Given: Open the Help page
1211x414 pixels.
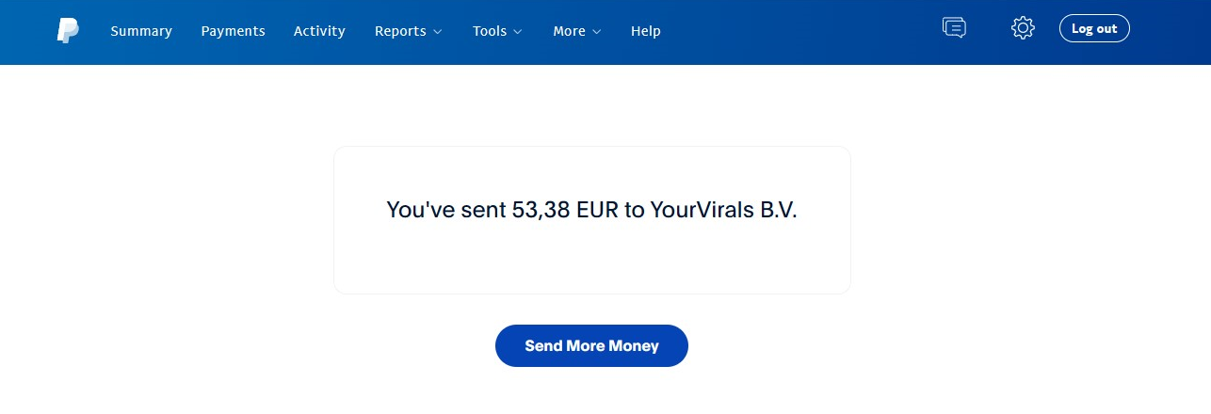Looking at the screenshot, I should tap(645, 31).
